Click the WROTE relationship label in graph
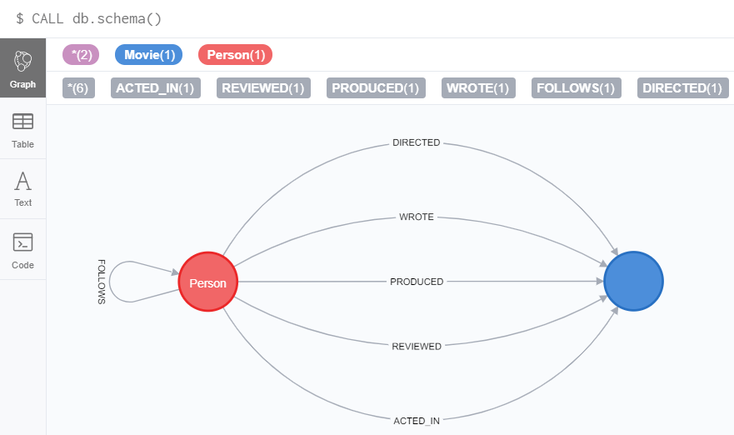 coord(416,217)
